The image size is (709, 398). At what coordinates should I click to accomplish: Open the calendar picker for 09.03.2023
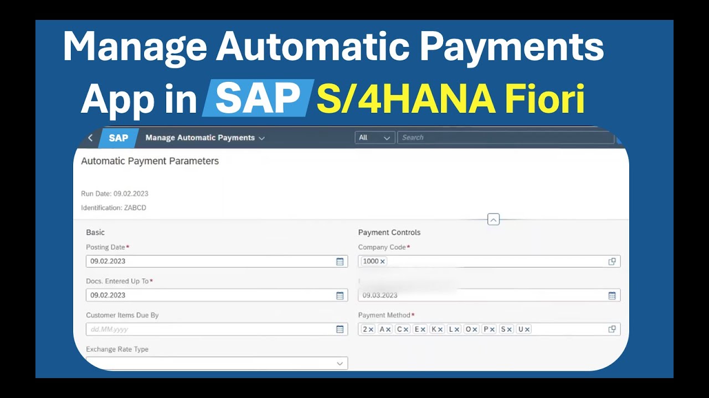[x=612, y=296]
